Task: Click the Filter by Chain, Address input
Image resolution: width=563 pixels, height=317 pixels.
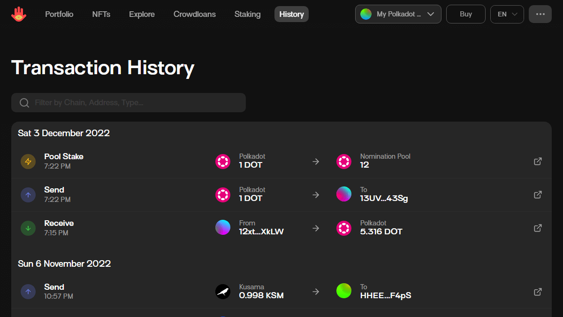Action: (136, 103)
